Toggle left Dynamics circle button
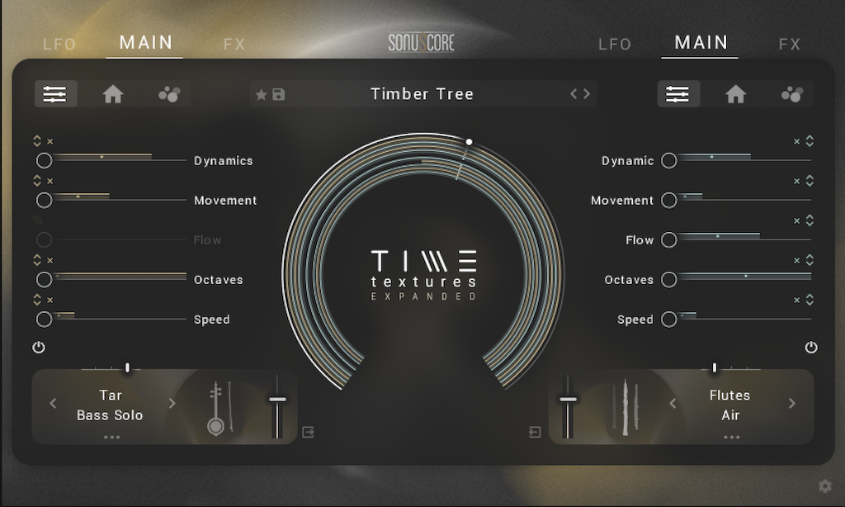Viewport: 845px width, 507px height. (x=45, y=160)
